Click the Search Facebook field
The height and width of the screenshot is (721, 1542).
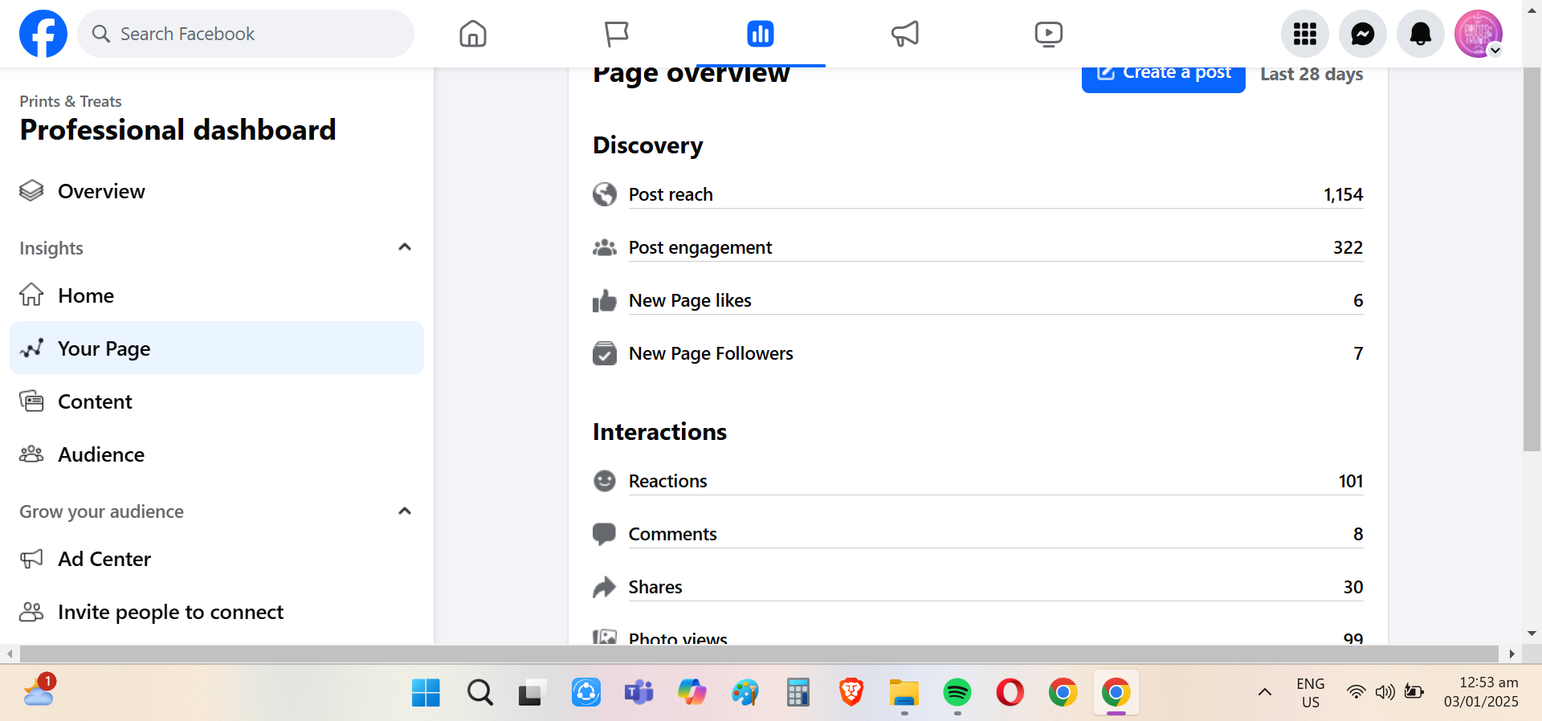246,34
